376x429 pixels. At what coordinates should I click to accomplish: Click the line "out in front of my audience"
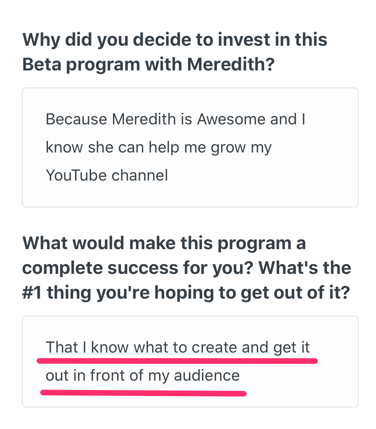tap(142, 375)
